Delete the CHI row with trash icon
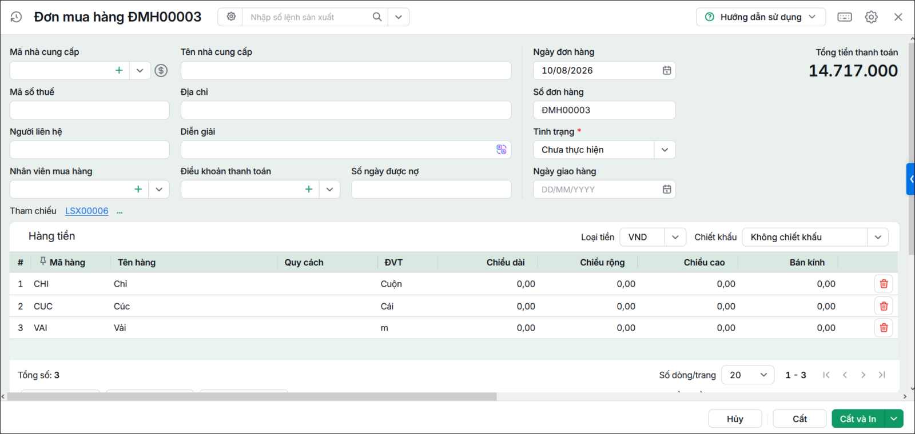 click(x=884, y=284)
